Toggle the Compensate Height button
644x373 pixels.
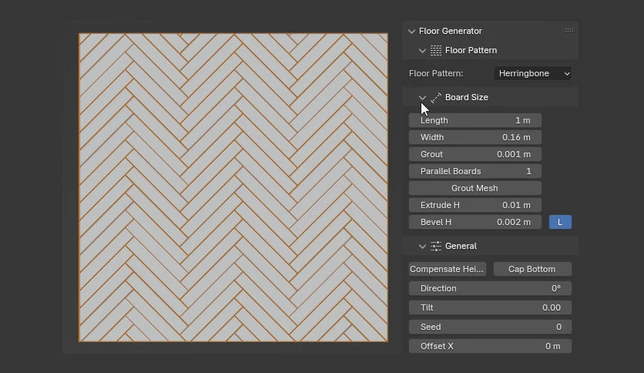[448, 269]
